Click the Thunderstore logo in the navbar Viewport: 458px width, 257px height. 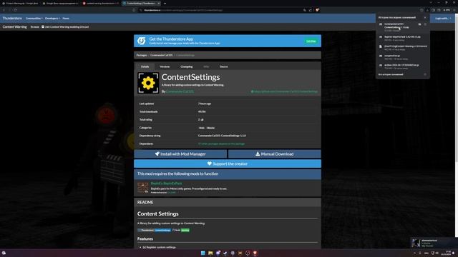12,18
